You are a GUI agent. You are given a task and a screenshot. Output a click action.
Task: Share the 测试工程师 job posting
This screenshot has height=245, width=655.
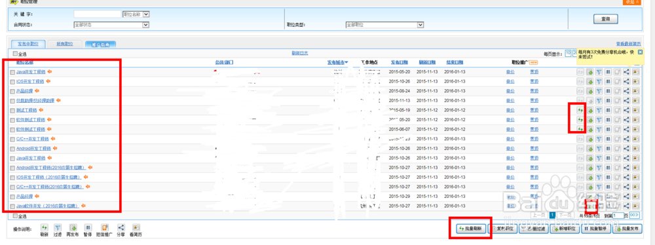(x=626, y=110)
